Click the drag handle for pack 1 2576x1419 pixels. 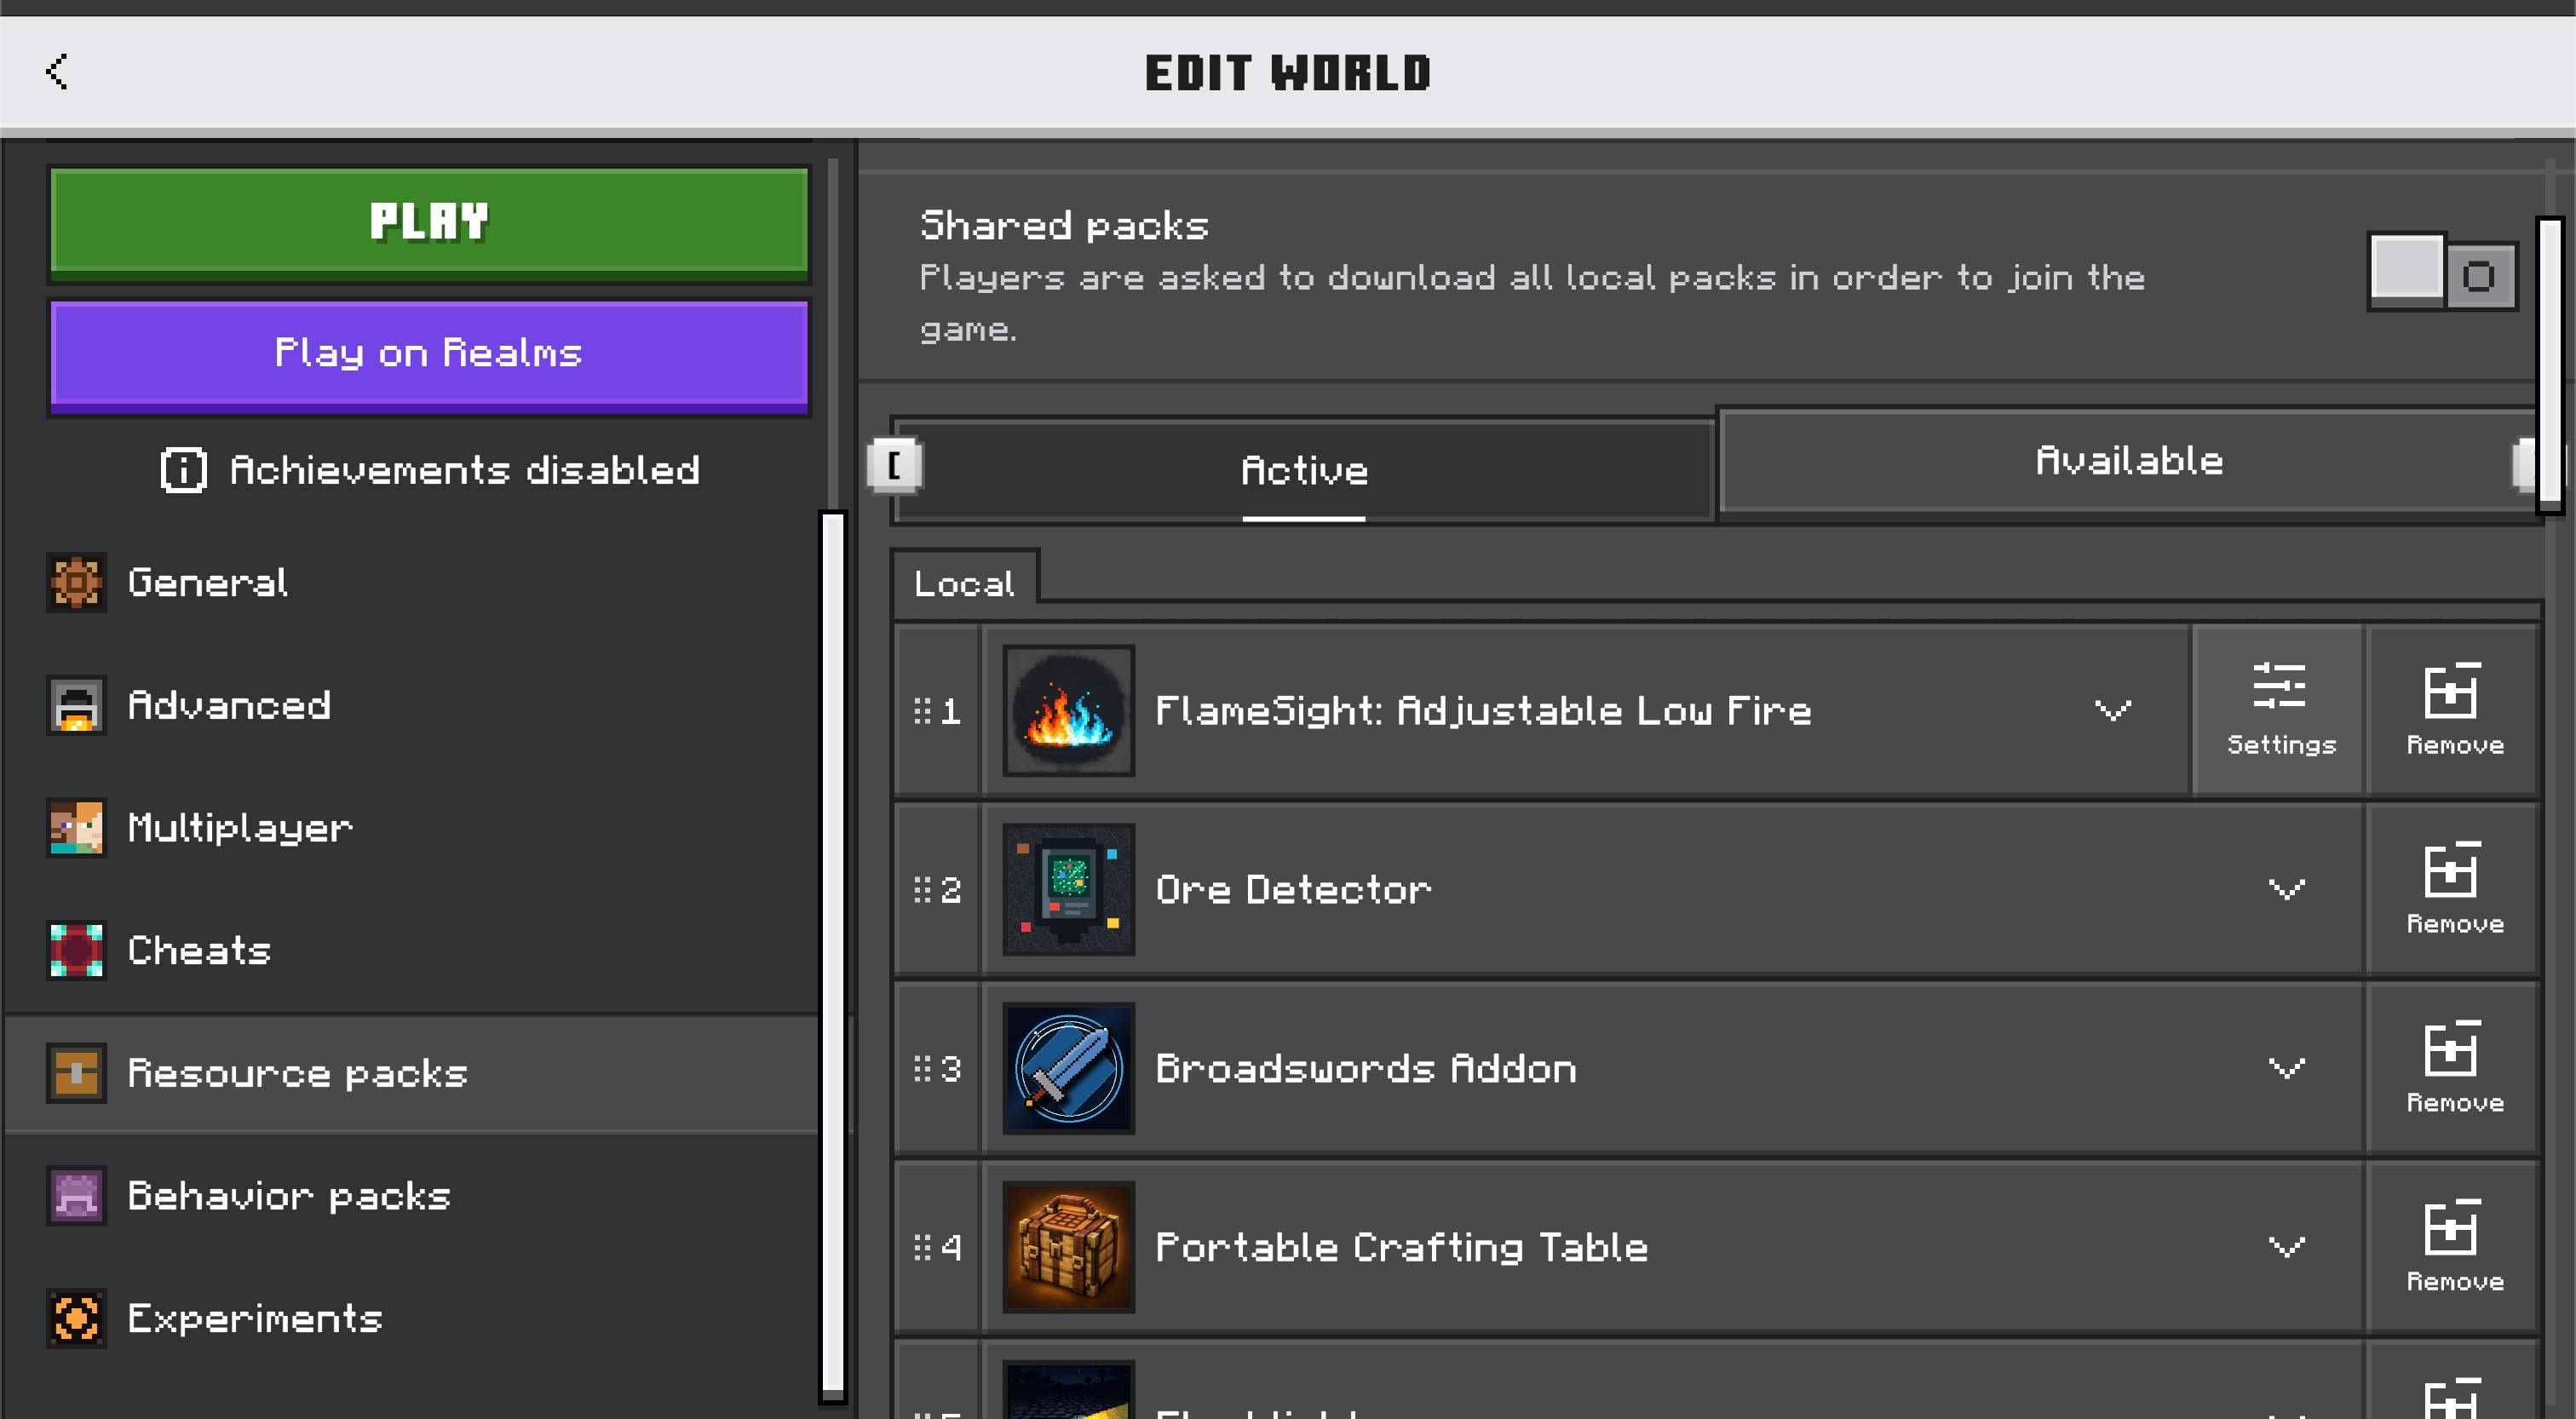pos(922,710)
